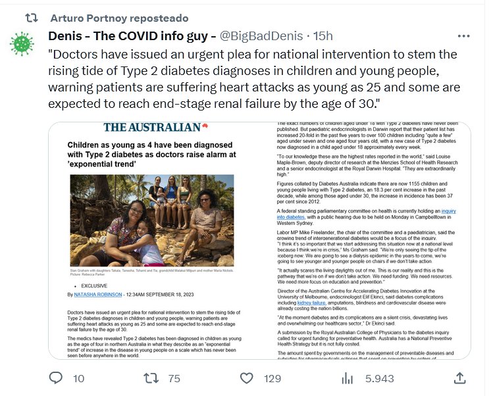Like the tweet with the heart icon
This screenshot has height=396, width=491.
point(247,378)
